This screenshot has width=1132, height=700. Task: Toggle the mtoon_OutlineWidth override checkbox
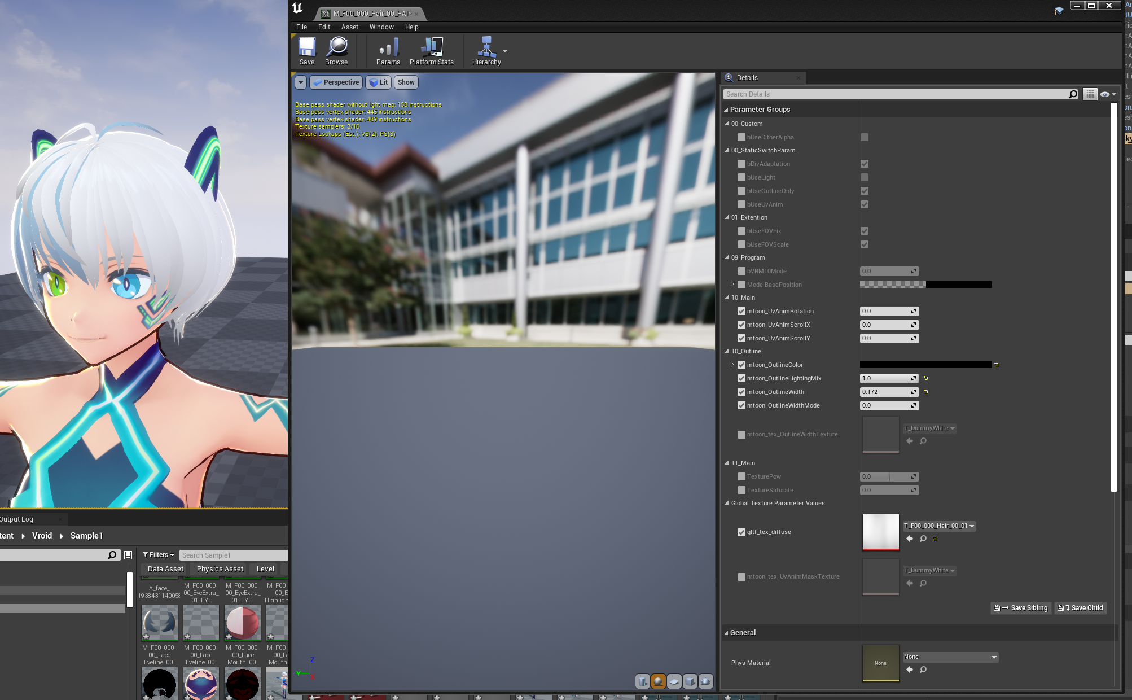tap(741, 392)
